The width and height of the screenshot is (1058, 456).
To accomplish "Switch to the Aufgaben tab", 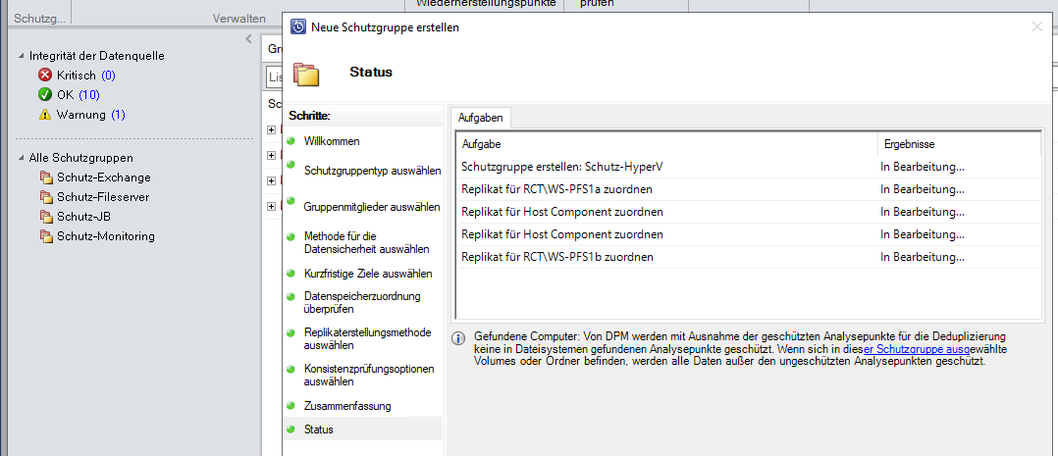I will point(481,118).
